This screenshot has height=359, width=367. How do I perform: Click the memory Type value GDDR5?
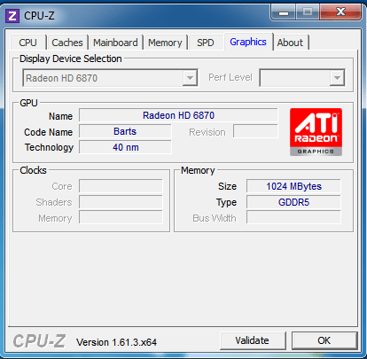coord(293,202)
